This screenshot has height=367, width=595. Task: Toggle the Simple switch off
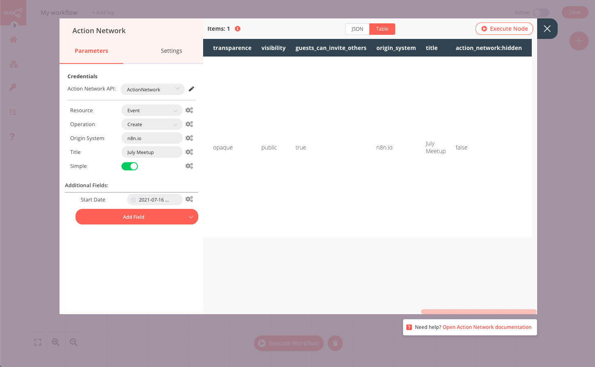pyautogui.click(x=130, y=166)
